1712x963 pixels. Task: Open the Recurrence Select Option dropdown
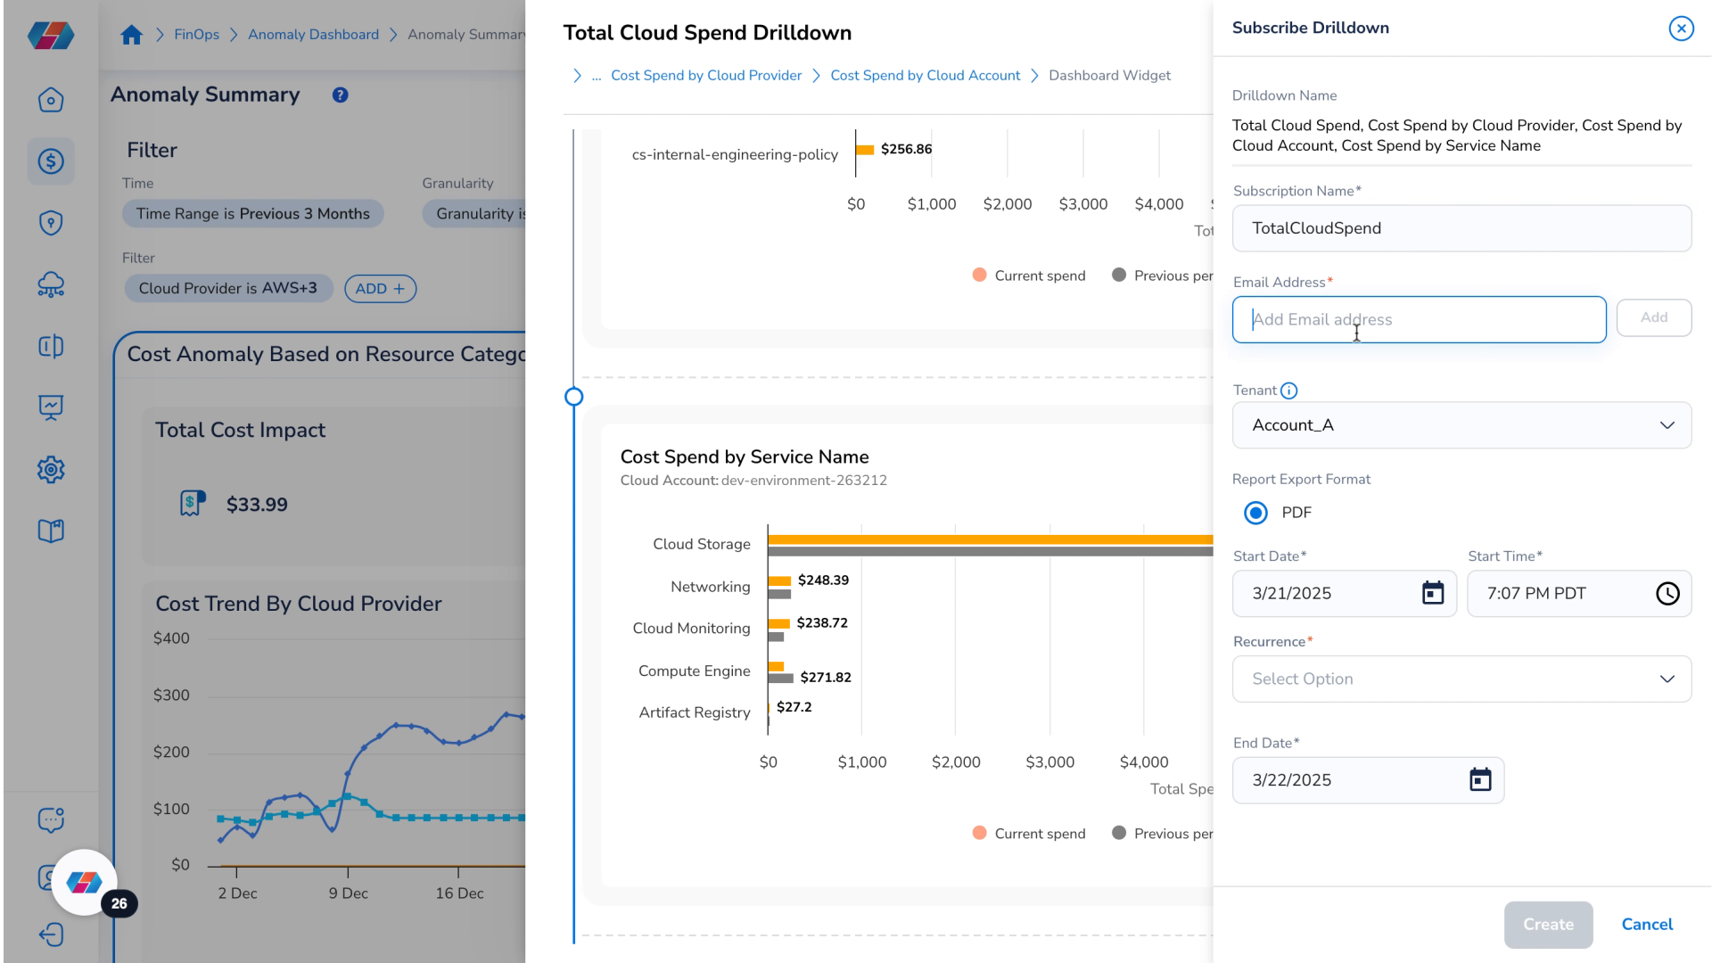point(1461,679)
